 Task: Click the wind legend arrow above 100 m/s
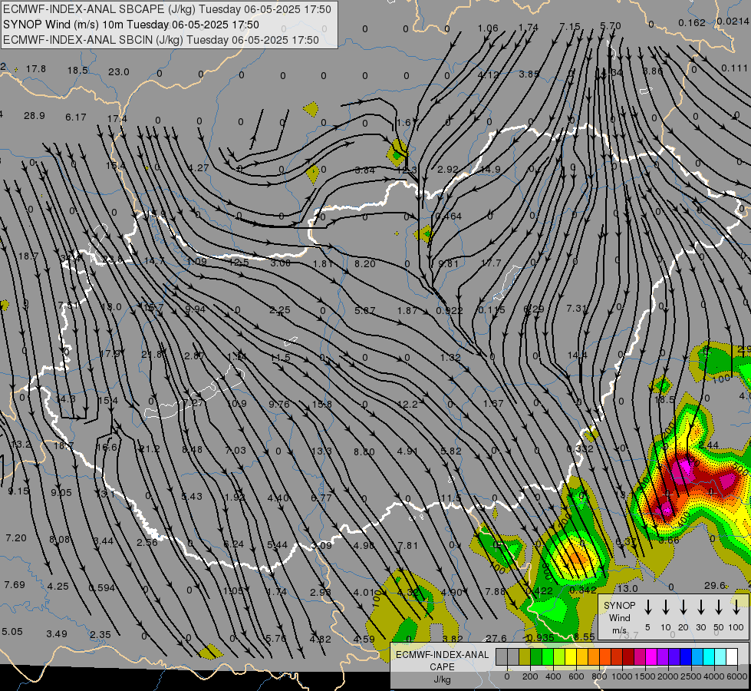pyautogui.click(x=736, y=607)
